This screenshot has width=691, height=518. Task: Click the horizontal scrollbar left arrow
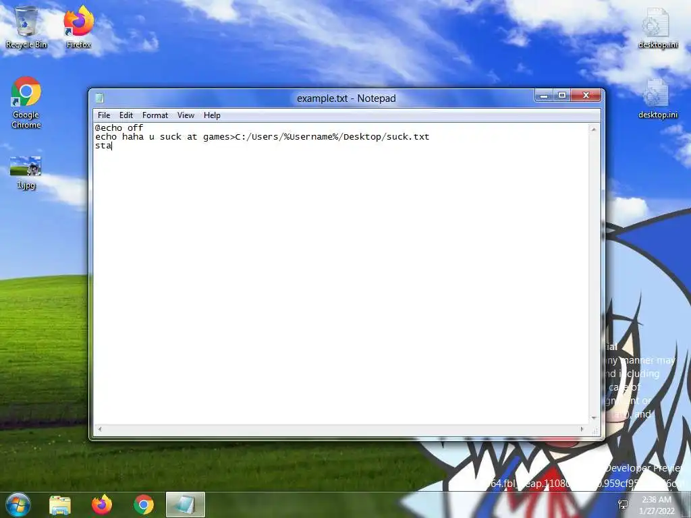click(x=100, y=429)
